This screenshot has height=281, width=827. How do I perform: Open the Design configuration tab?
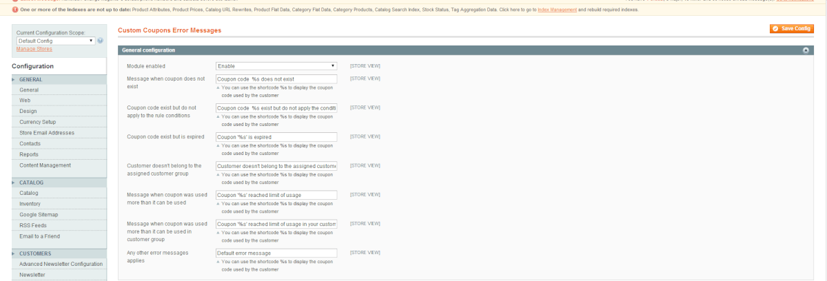pos(59,111)
